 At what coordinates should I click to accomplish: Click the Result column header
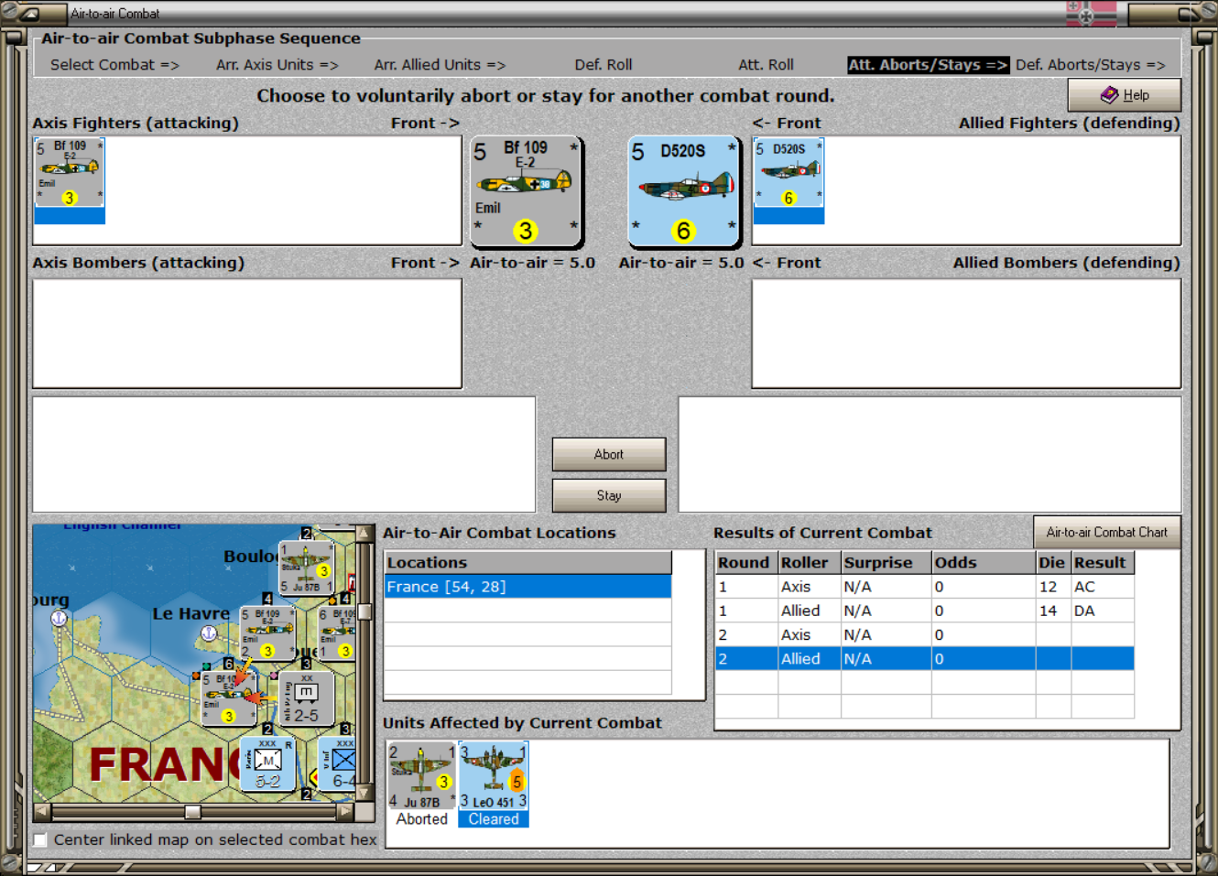point(1104,563)
